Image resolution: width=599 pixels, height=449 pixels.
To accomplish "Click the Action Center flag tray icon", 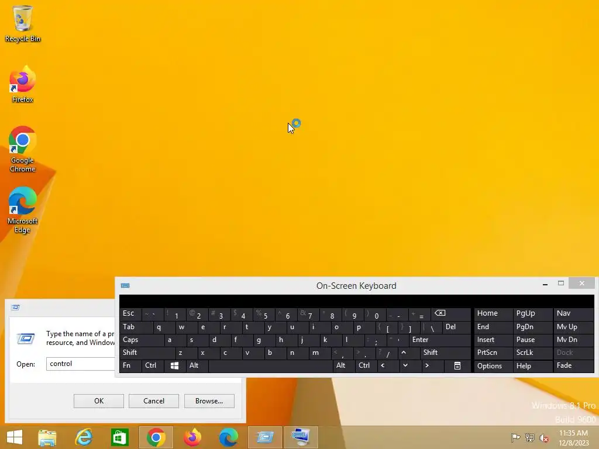I will (x=515, y=437).
